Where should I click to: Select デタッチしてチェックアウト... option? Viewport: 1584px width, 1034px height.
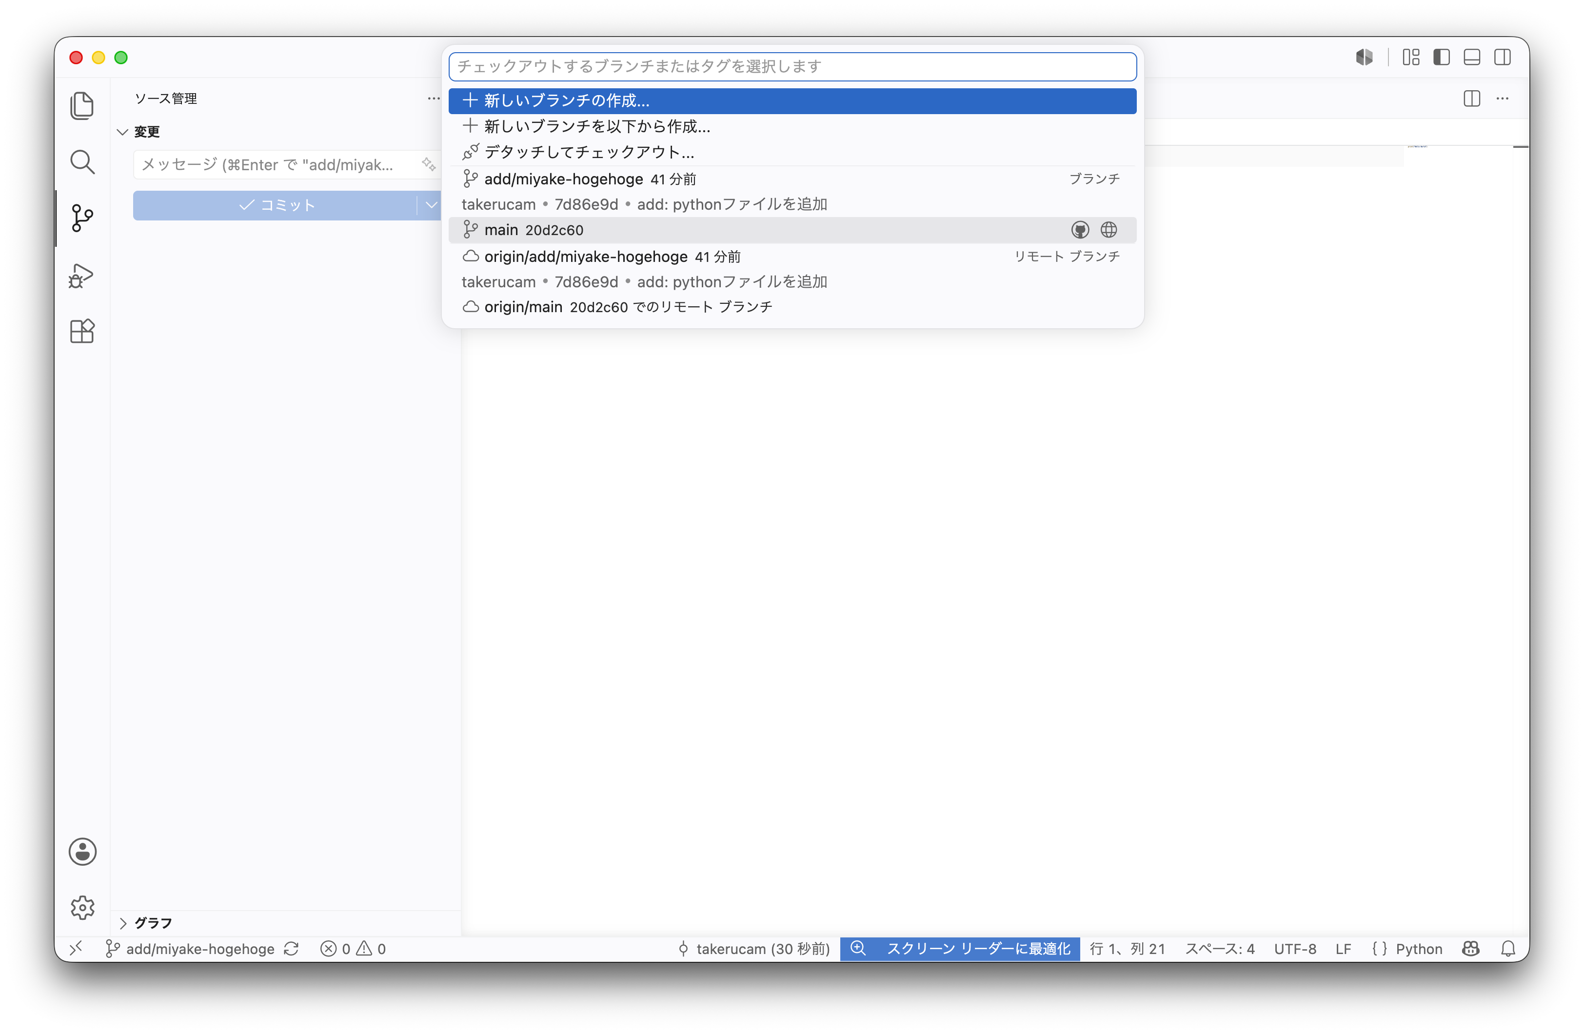pos(792,153)
